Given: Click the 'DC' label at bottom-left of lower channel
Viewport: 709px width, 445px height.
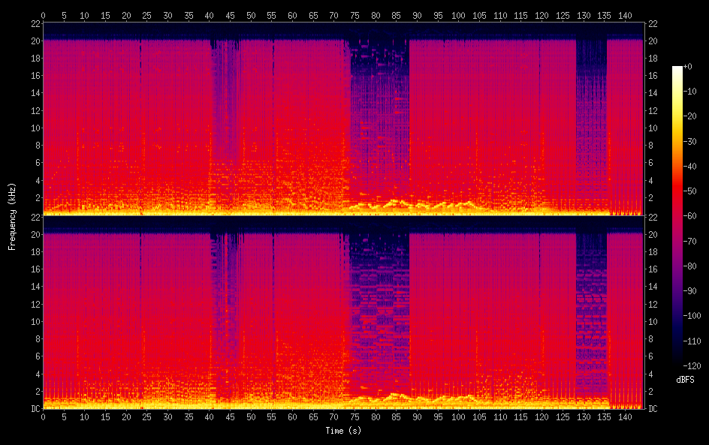Looking at the screenshot, I should pos(33,408).
